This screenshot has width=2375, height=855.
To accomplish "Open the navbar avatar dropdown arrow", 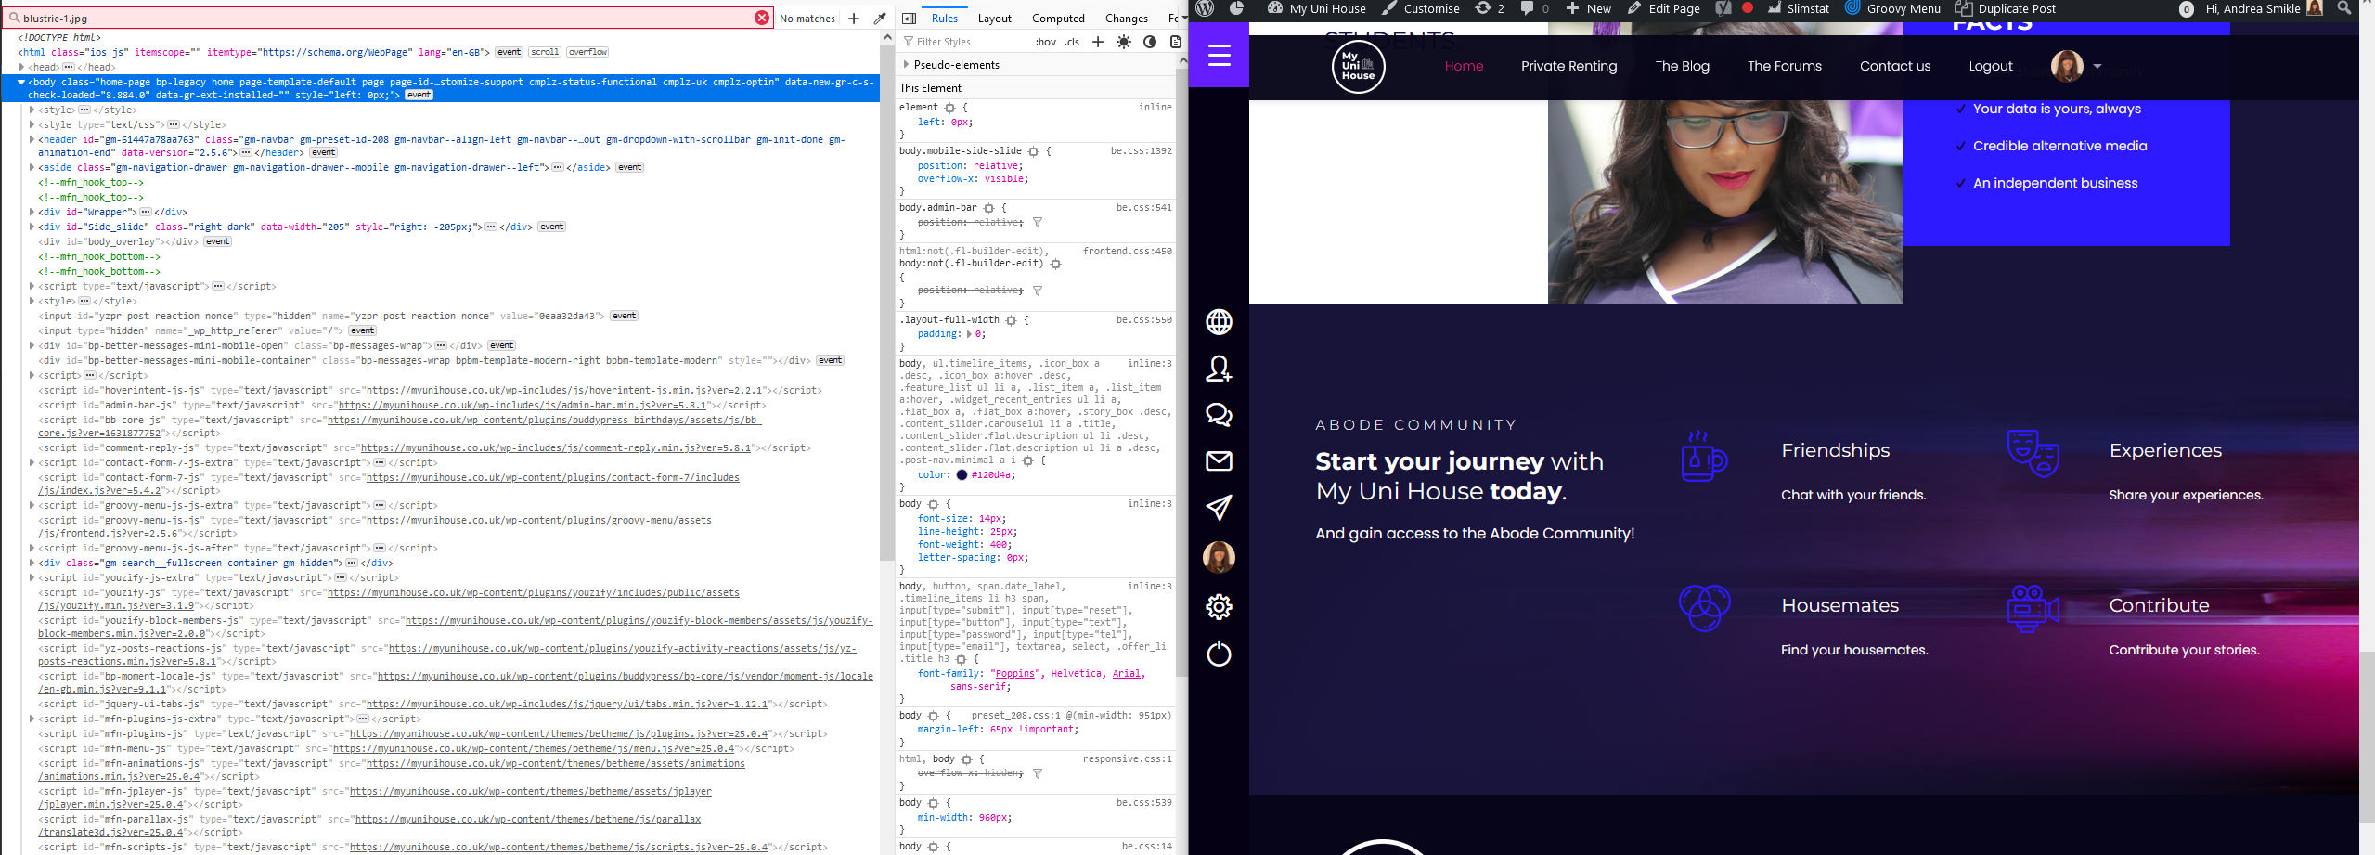I will (2097, 66).
